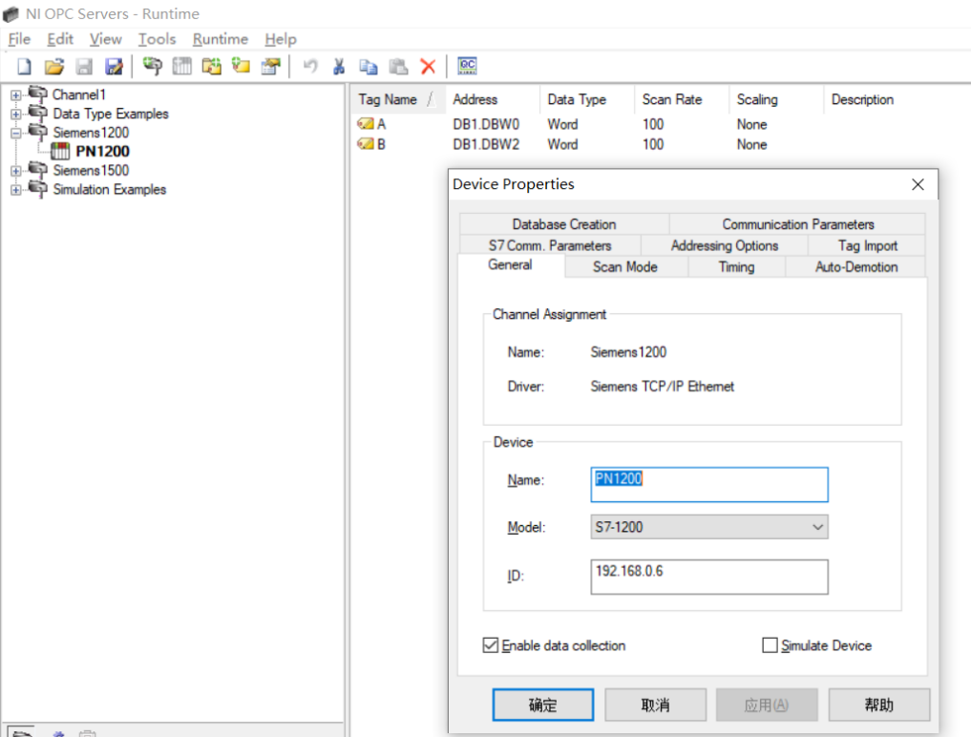971x737 pixels.
Task: Open the Model dropdown showing S7-1200
Action: pos(709,527)
